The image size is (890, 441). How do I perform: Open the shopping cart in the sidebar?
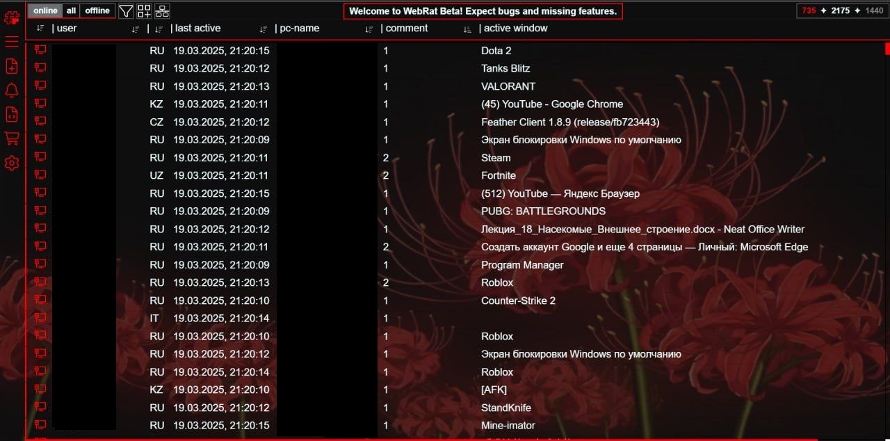(12, 138)
